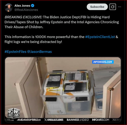Click INFOWARS.COM in the bottom ticker

click(x=101, y=120)
